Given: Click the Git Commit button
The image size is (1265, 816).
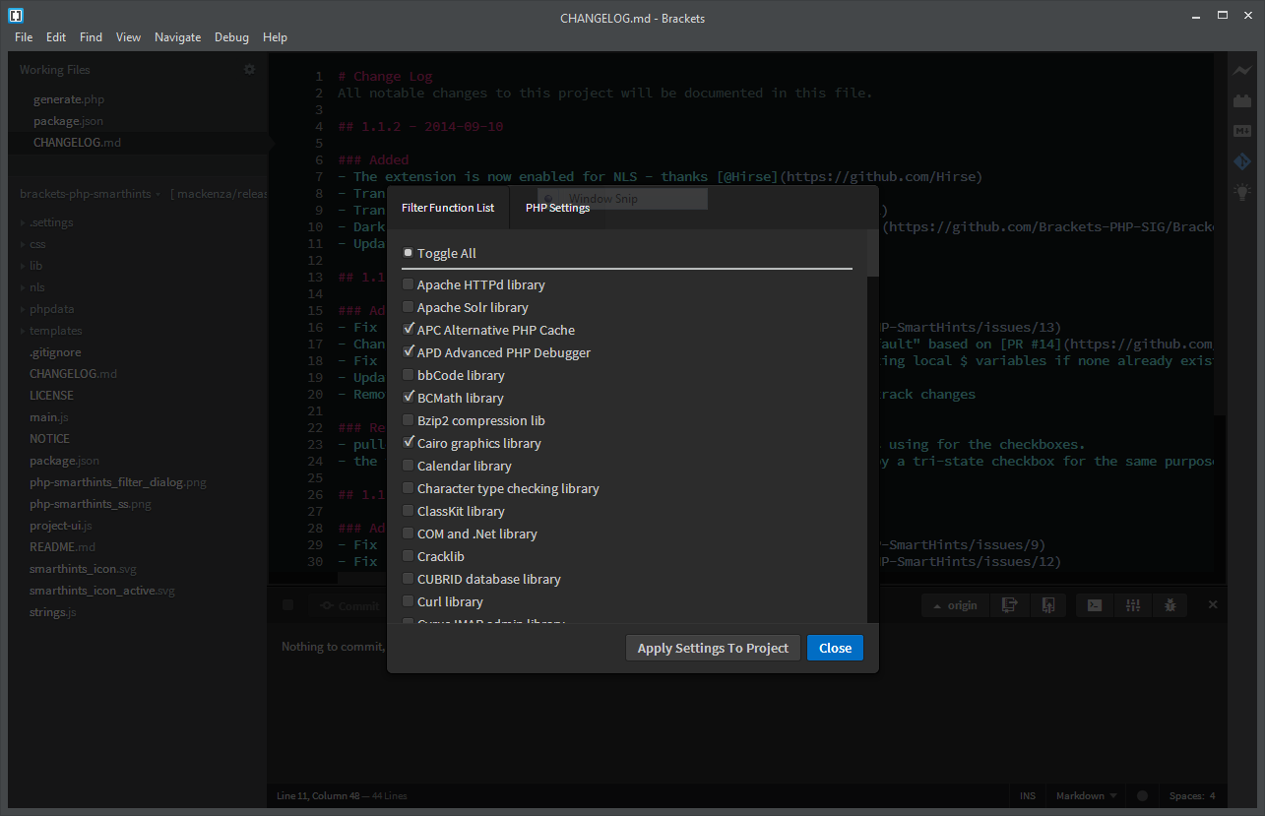Looking at the screenshot, I should click(x=348, y=605).
